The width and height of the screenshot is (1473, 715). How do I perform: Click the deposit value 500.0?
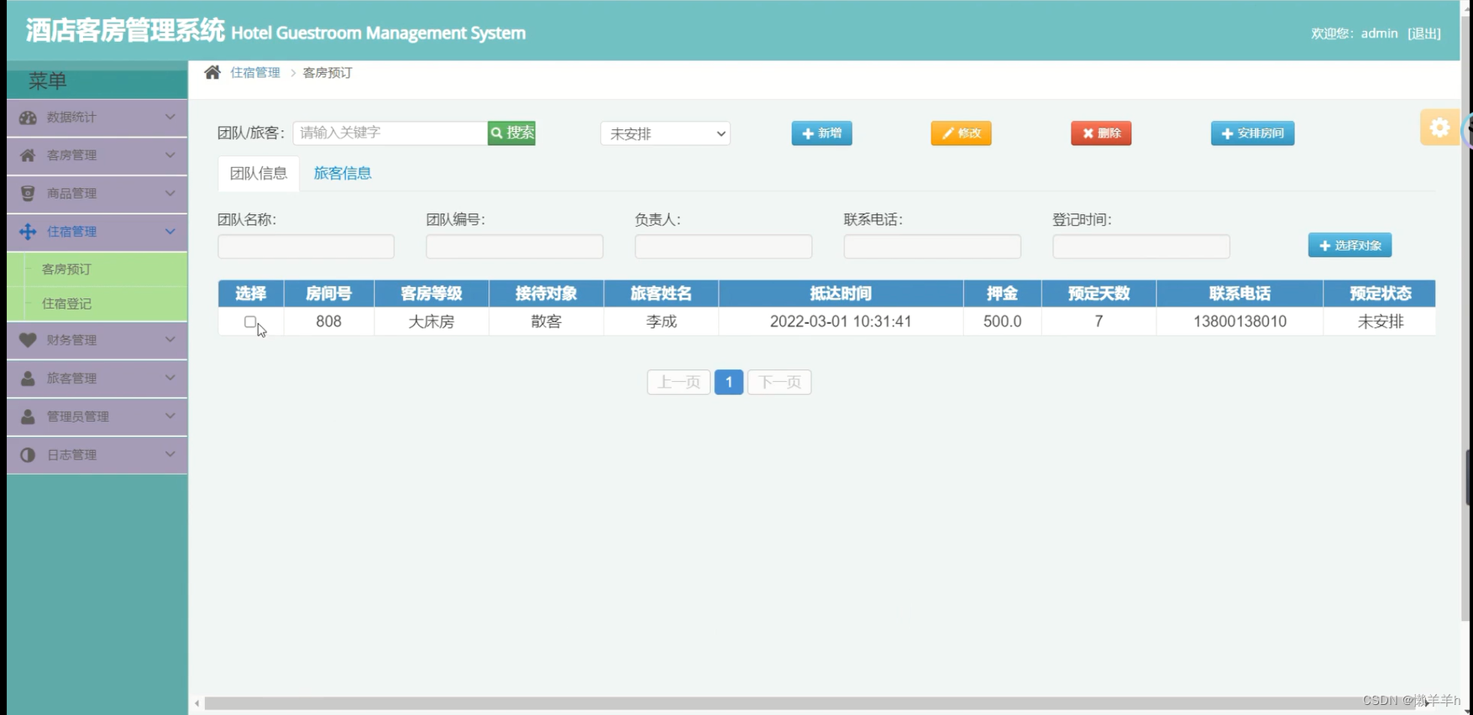click(1002, 321)
